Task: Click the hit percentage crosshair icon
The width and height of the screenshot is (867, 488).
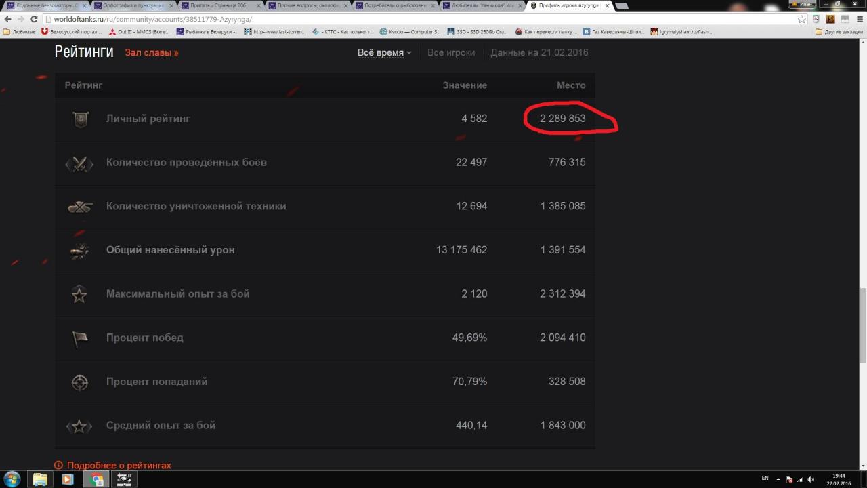Action: pos(80,382)
